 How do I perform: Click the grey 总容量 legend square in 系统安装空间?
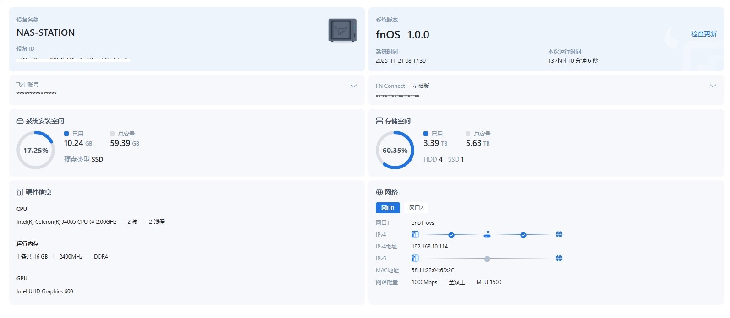(112, 134)
